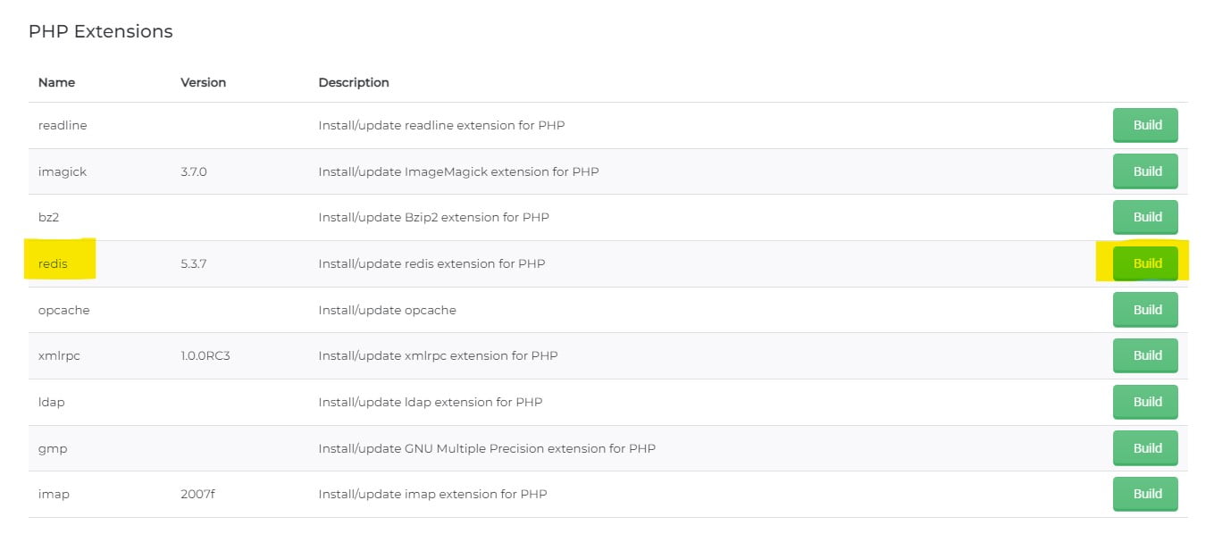Build the imagick extension

pos(1145,171)
